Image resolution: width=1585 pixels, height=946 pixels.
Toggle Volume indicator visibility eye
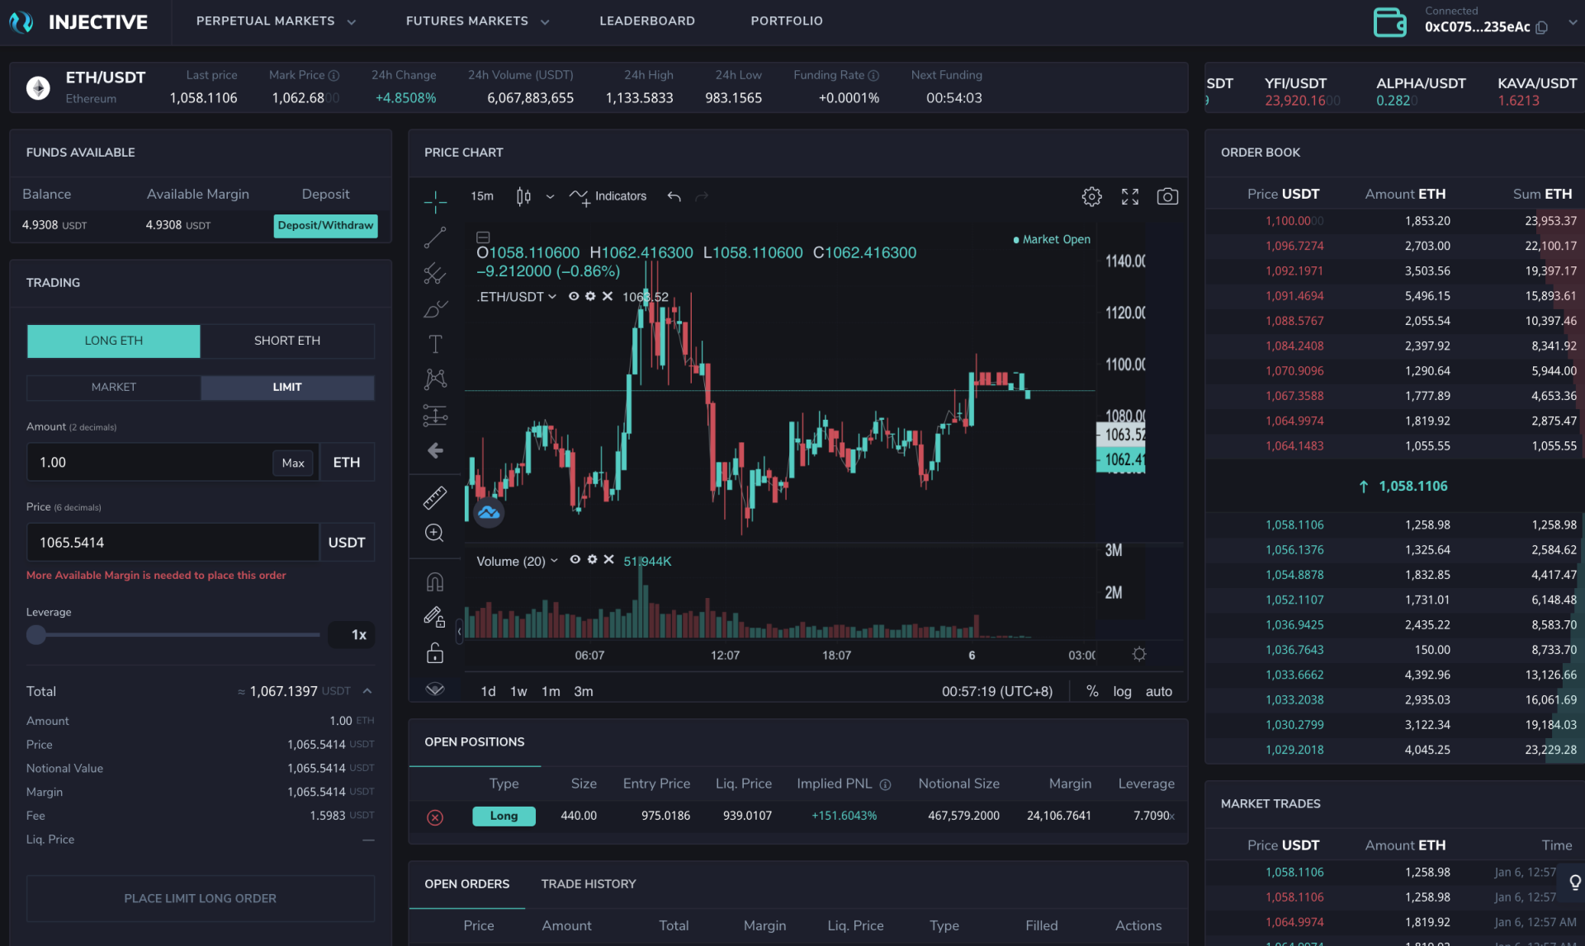575,560
